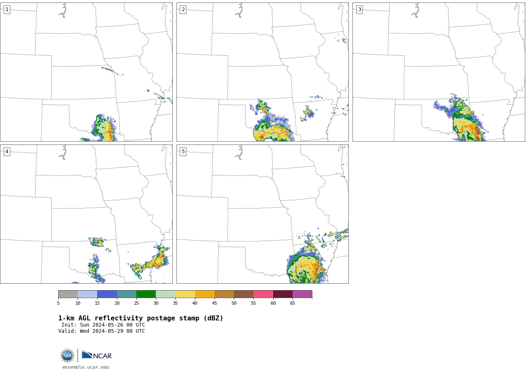
Task: Click the purple 65+ dBZ swatch
Action: tap(302, 294)
